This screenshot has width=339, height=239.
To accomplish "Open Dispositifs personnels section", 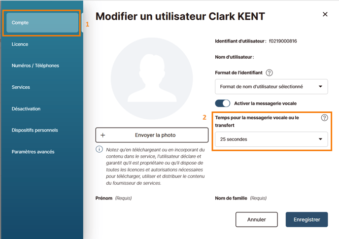I will pos(34,130).
